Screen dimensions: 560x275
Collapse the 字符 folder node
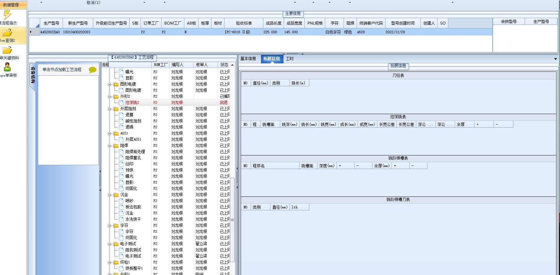109,226
